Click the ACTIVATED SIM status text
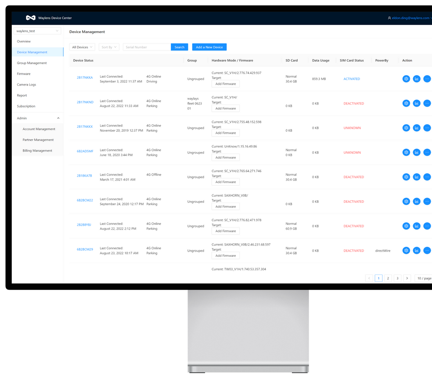 tap(352, 79)
